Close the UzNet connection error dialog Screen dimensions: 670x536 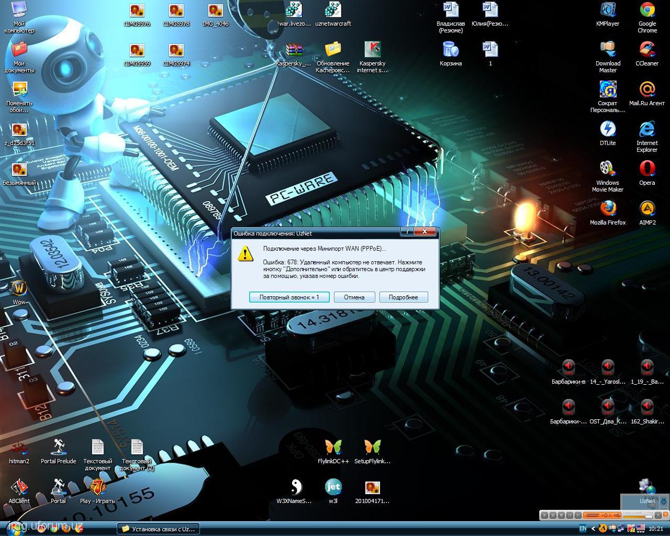425,231
